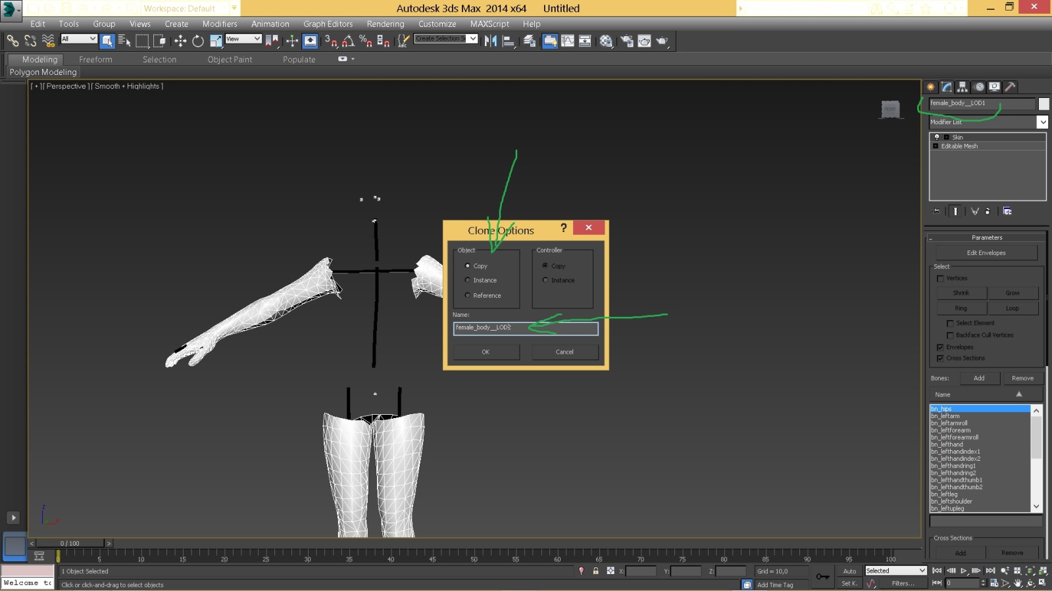
Task: Switch to the Create command panel
Action: coord(931,87)
